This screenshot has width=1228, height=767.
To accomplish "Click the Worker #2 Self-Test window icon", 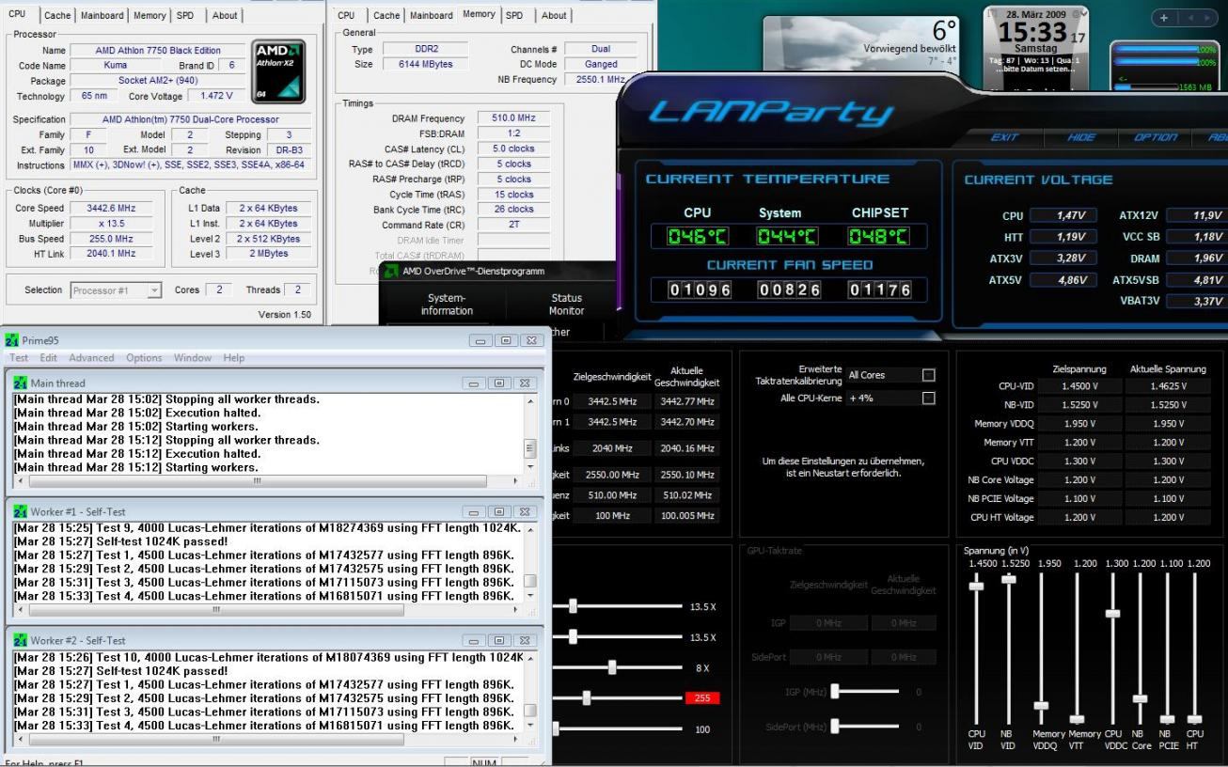I will click(22, 640).
